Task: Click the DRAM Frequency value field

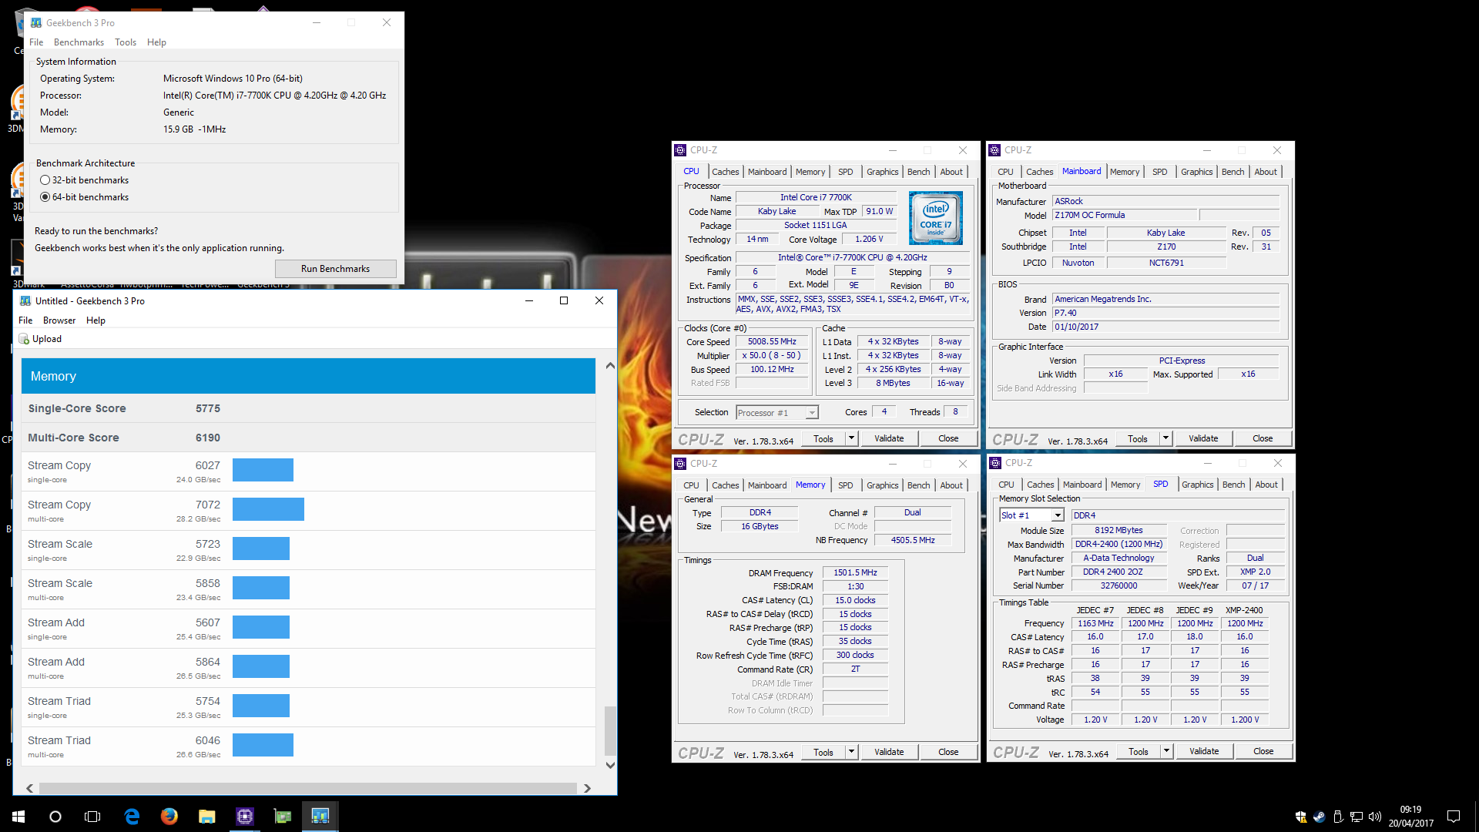Action: (x=855, y=573)
